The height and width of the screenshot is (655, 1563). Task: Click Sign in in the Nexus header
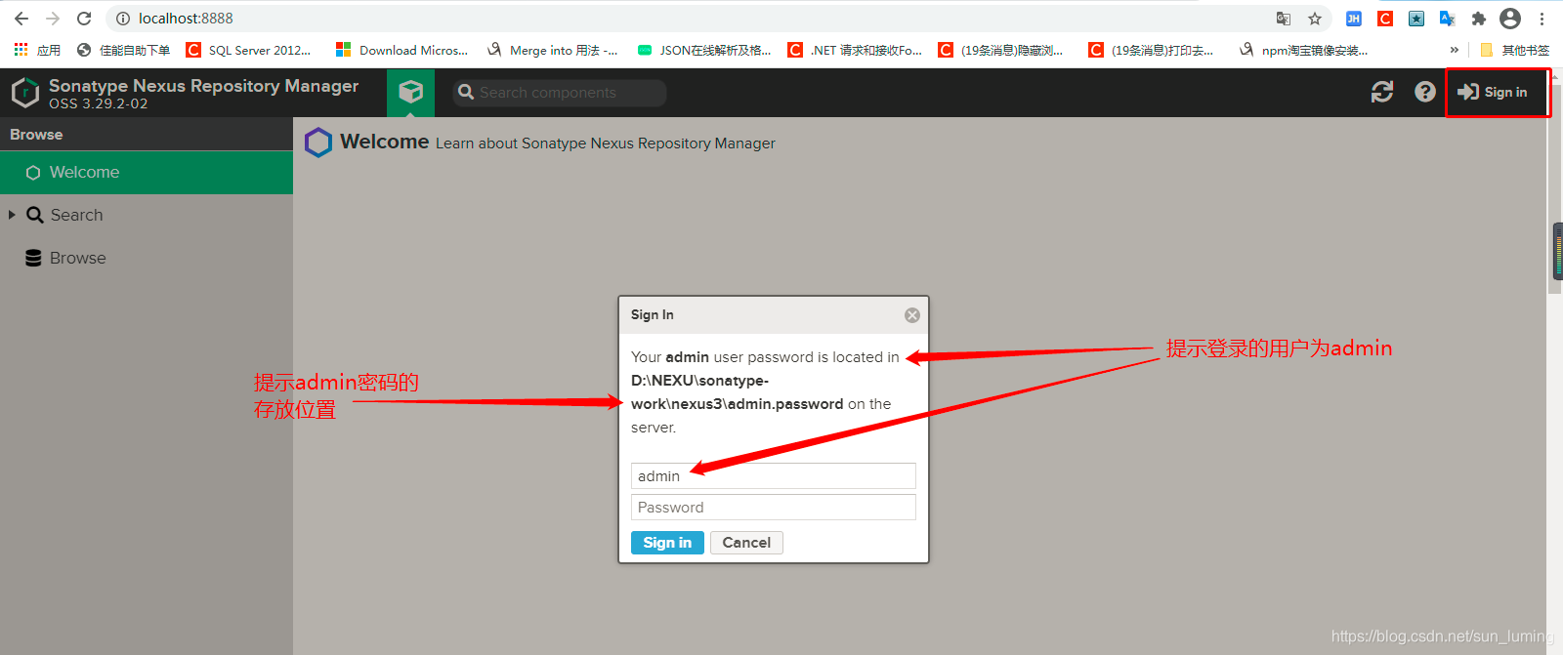[1493, 92]
